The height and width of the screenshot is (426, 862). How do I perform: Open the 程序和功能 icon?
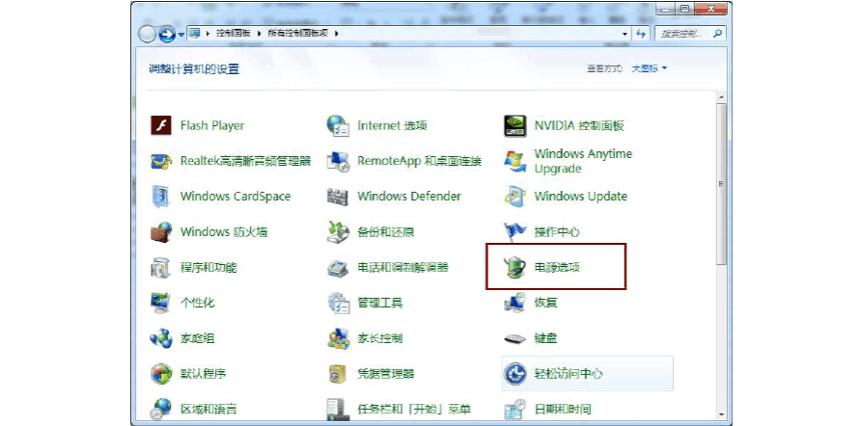161,267
